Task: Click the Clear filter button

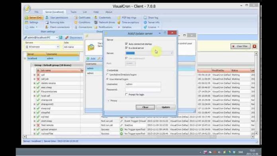Action: pos(240,46)
